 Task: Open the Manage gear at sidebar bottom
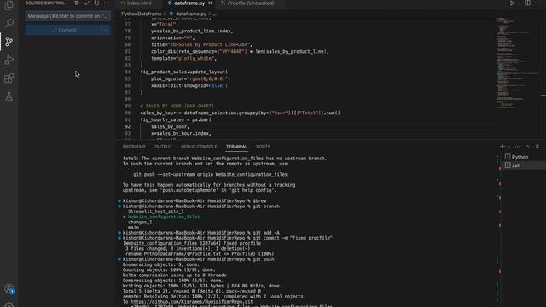9,304
